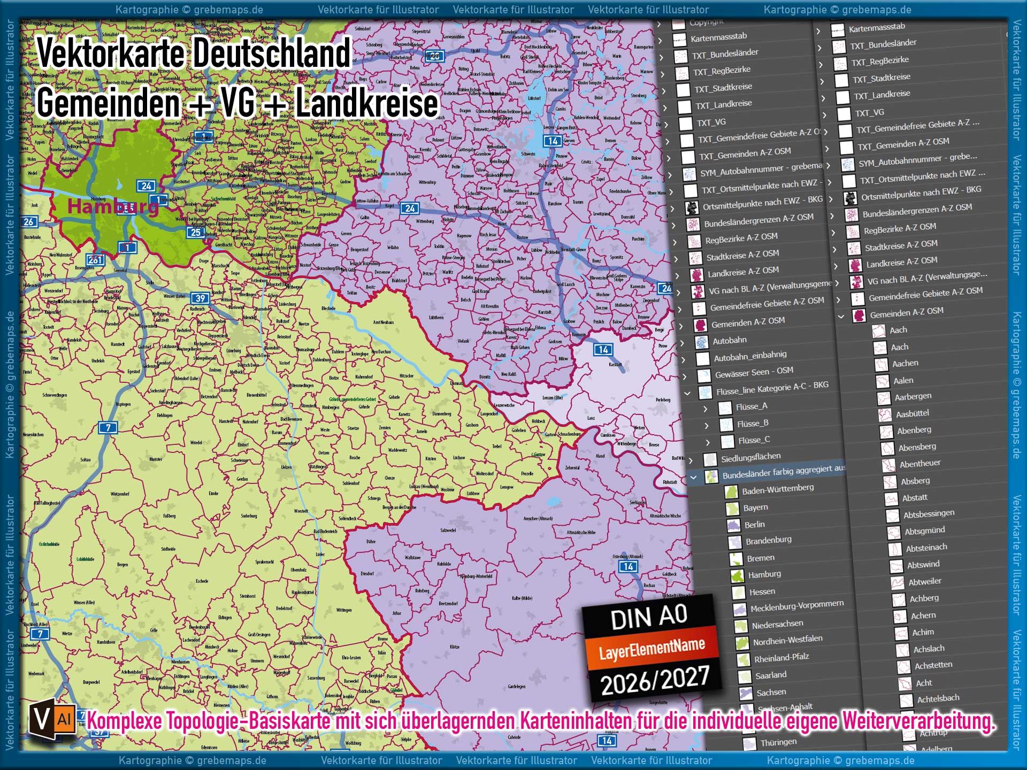
Task: Click the Bayern sublayer color thumbnail
Action: tap(732, 509)
